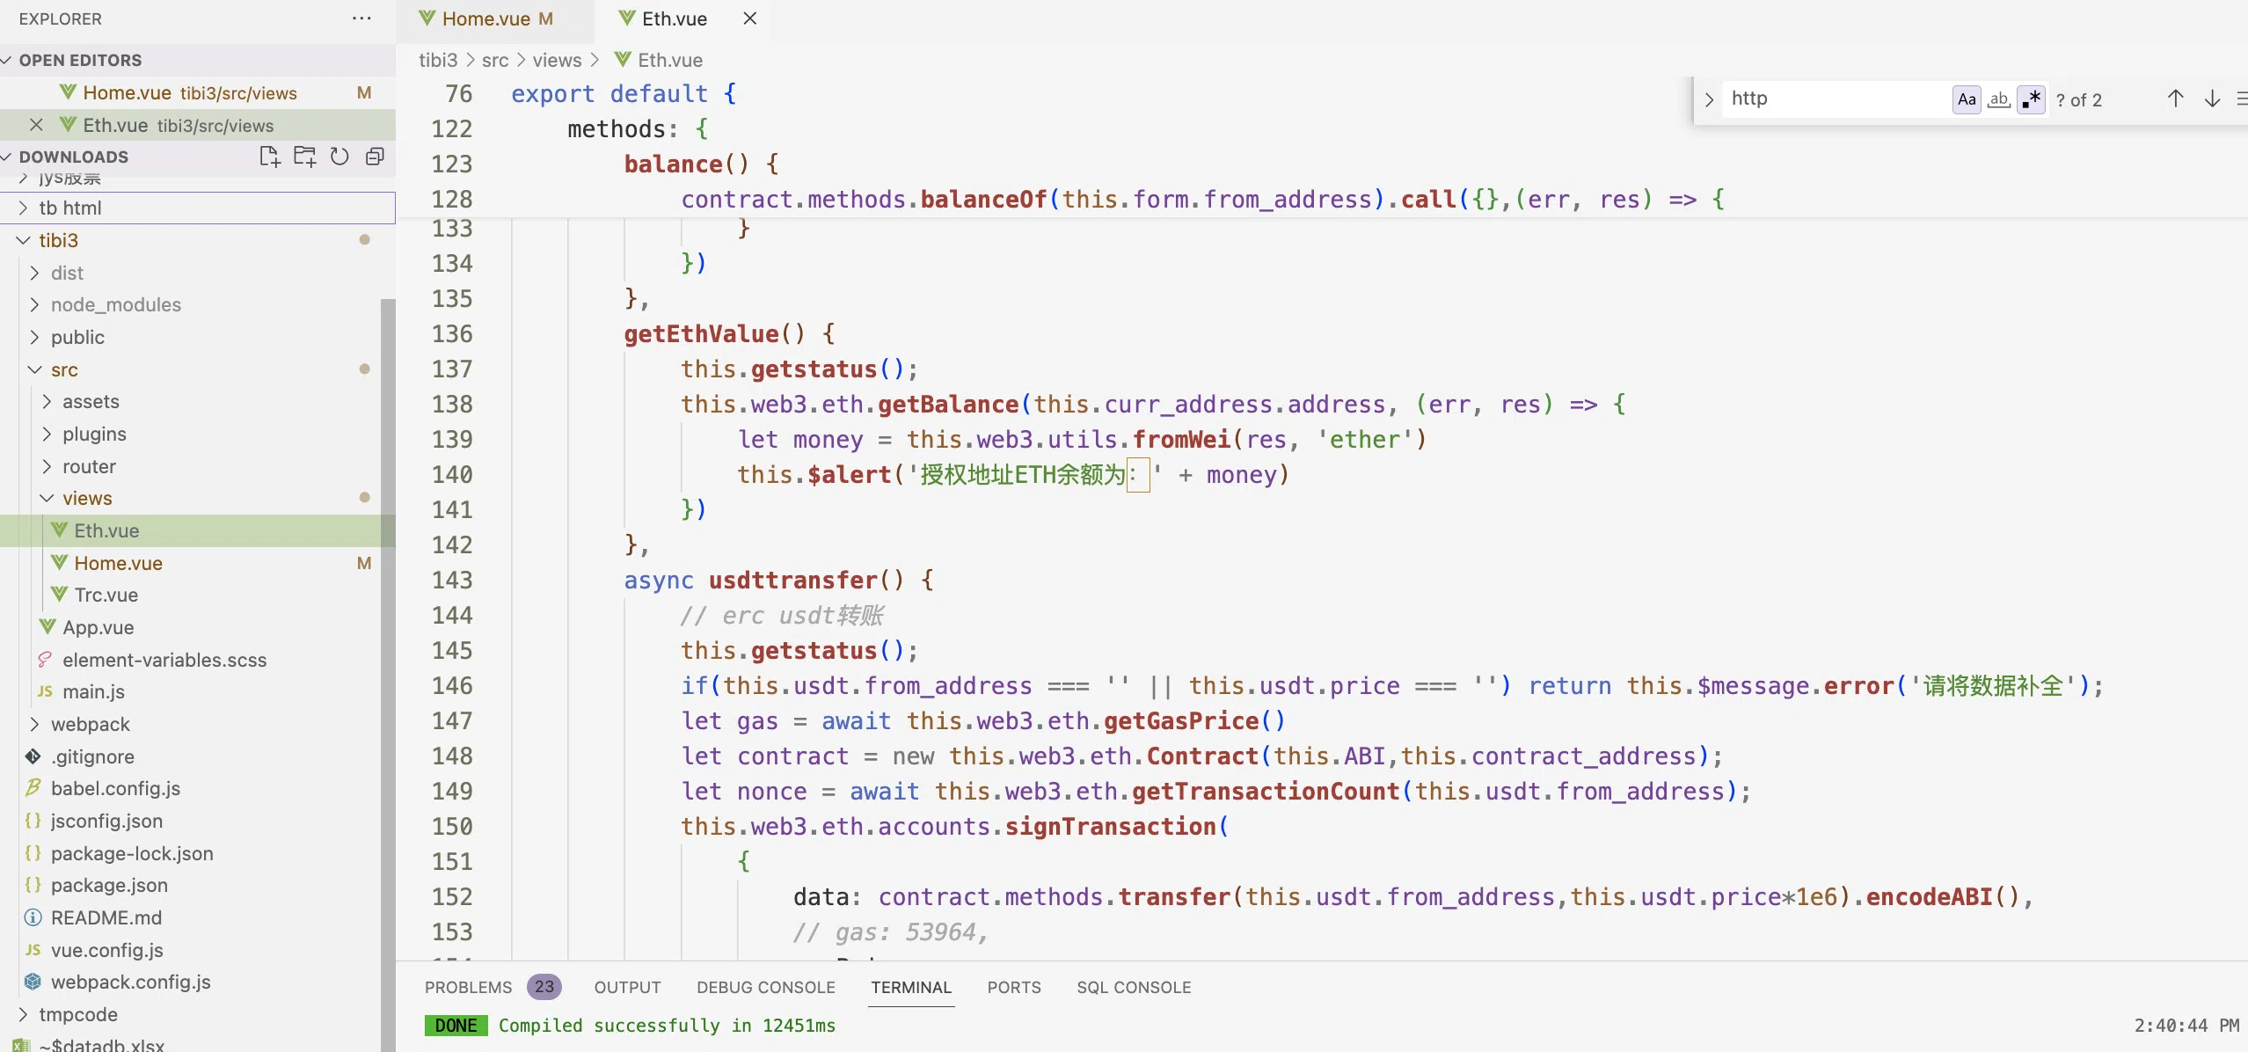Click the match case icon in search bar
The width and height of the screenshot is (2248, 1052).
(1967, 99)
